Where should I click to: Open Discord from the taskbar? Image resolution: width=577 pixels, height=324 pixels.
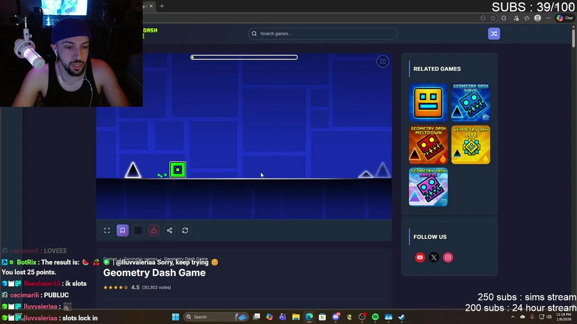coord(335,317)
